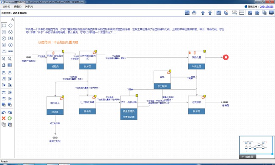Click the printer icon
This screenshot has width=275, height=165.
[194, 13]
